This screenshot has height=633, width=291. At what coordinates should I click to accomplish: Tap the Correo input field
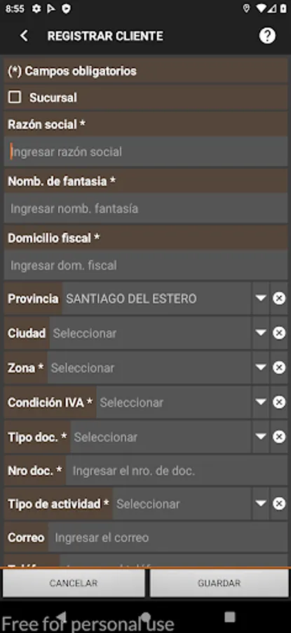click(x=168, y=538)
